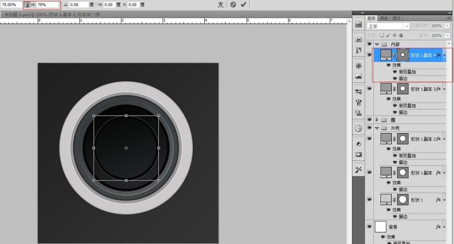Open the Layers panel flyout menu
Viewport: 454px width, 244px height.
click(448, 18)
